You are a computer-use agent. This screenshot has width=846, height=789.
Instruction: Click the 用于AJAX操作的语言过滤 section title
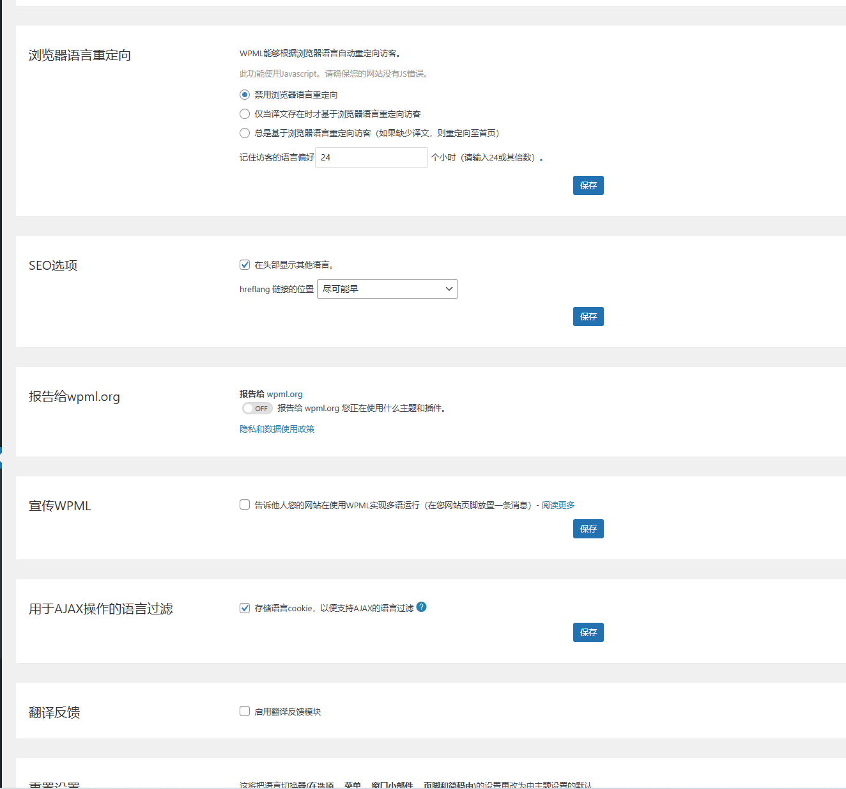coord(101,609)
